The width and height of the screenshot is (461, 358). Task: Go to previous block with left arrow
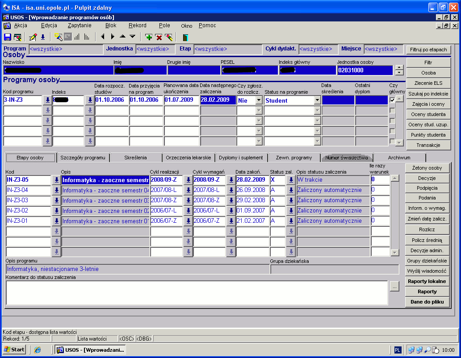[x=103, y=37]
